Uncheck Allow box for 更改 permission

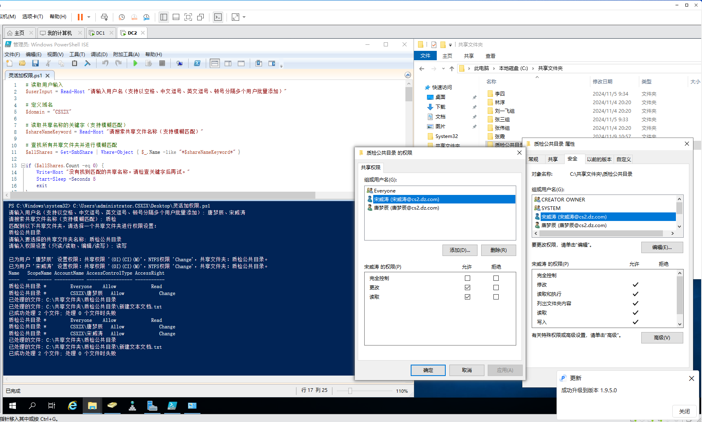pyautogui.click(x=467, y=288)
